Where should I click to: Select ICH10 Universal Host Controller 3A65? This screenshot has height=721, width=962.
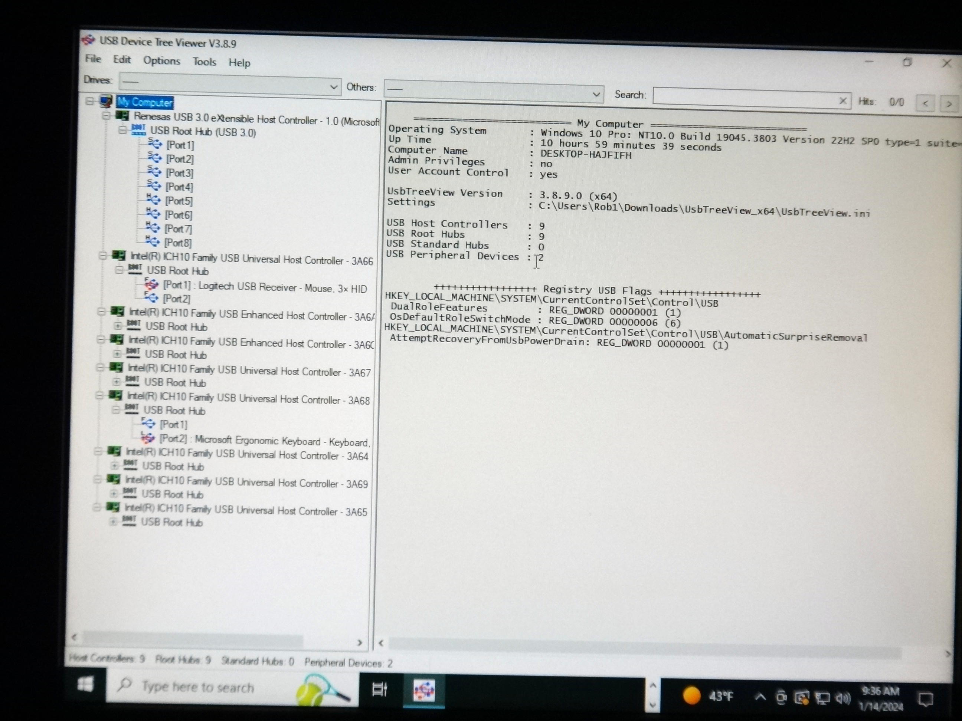246,510
